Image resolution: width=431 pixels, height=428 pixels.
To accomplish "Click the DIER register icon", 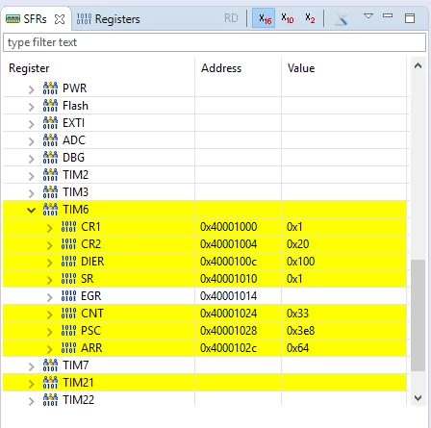I will coord(68,261).
